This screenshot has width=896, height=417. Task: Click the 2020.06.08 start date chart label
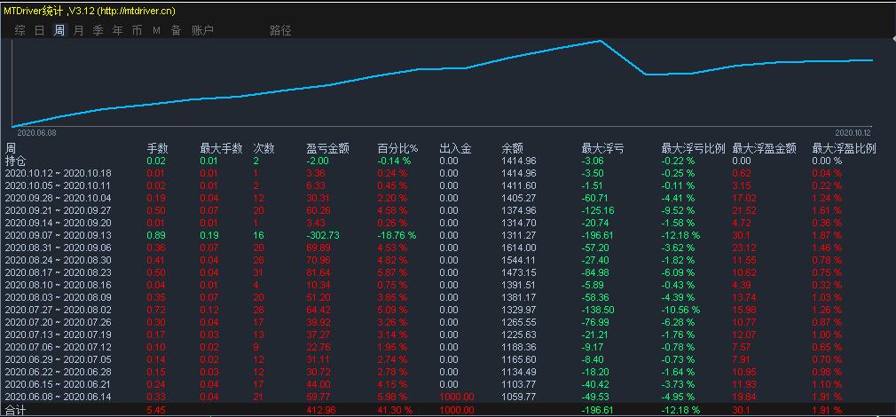point(37,132)
